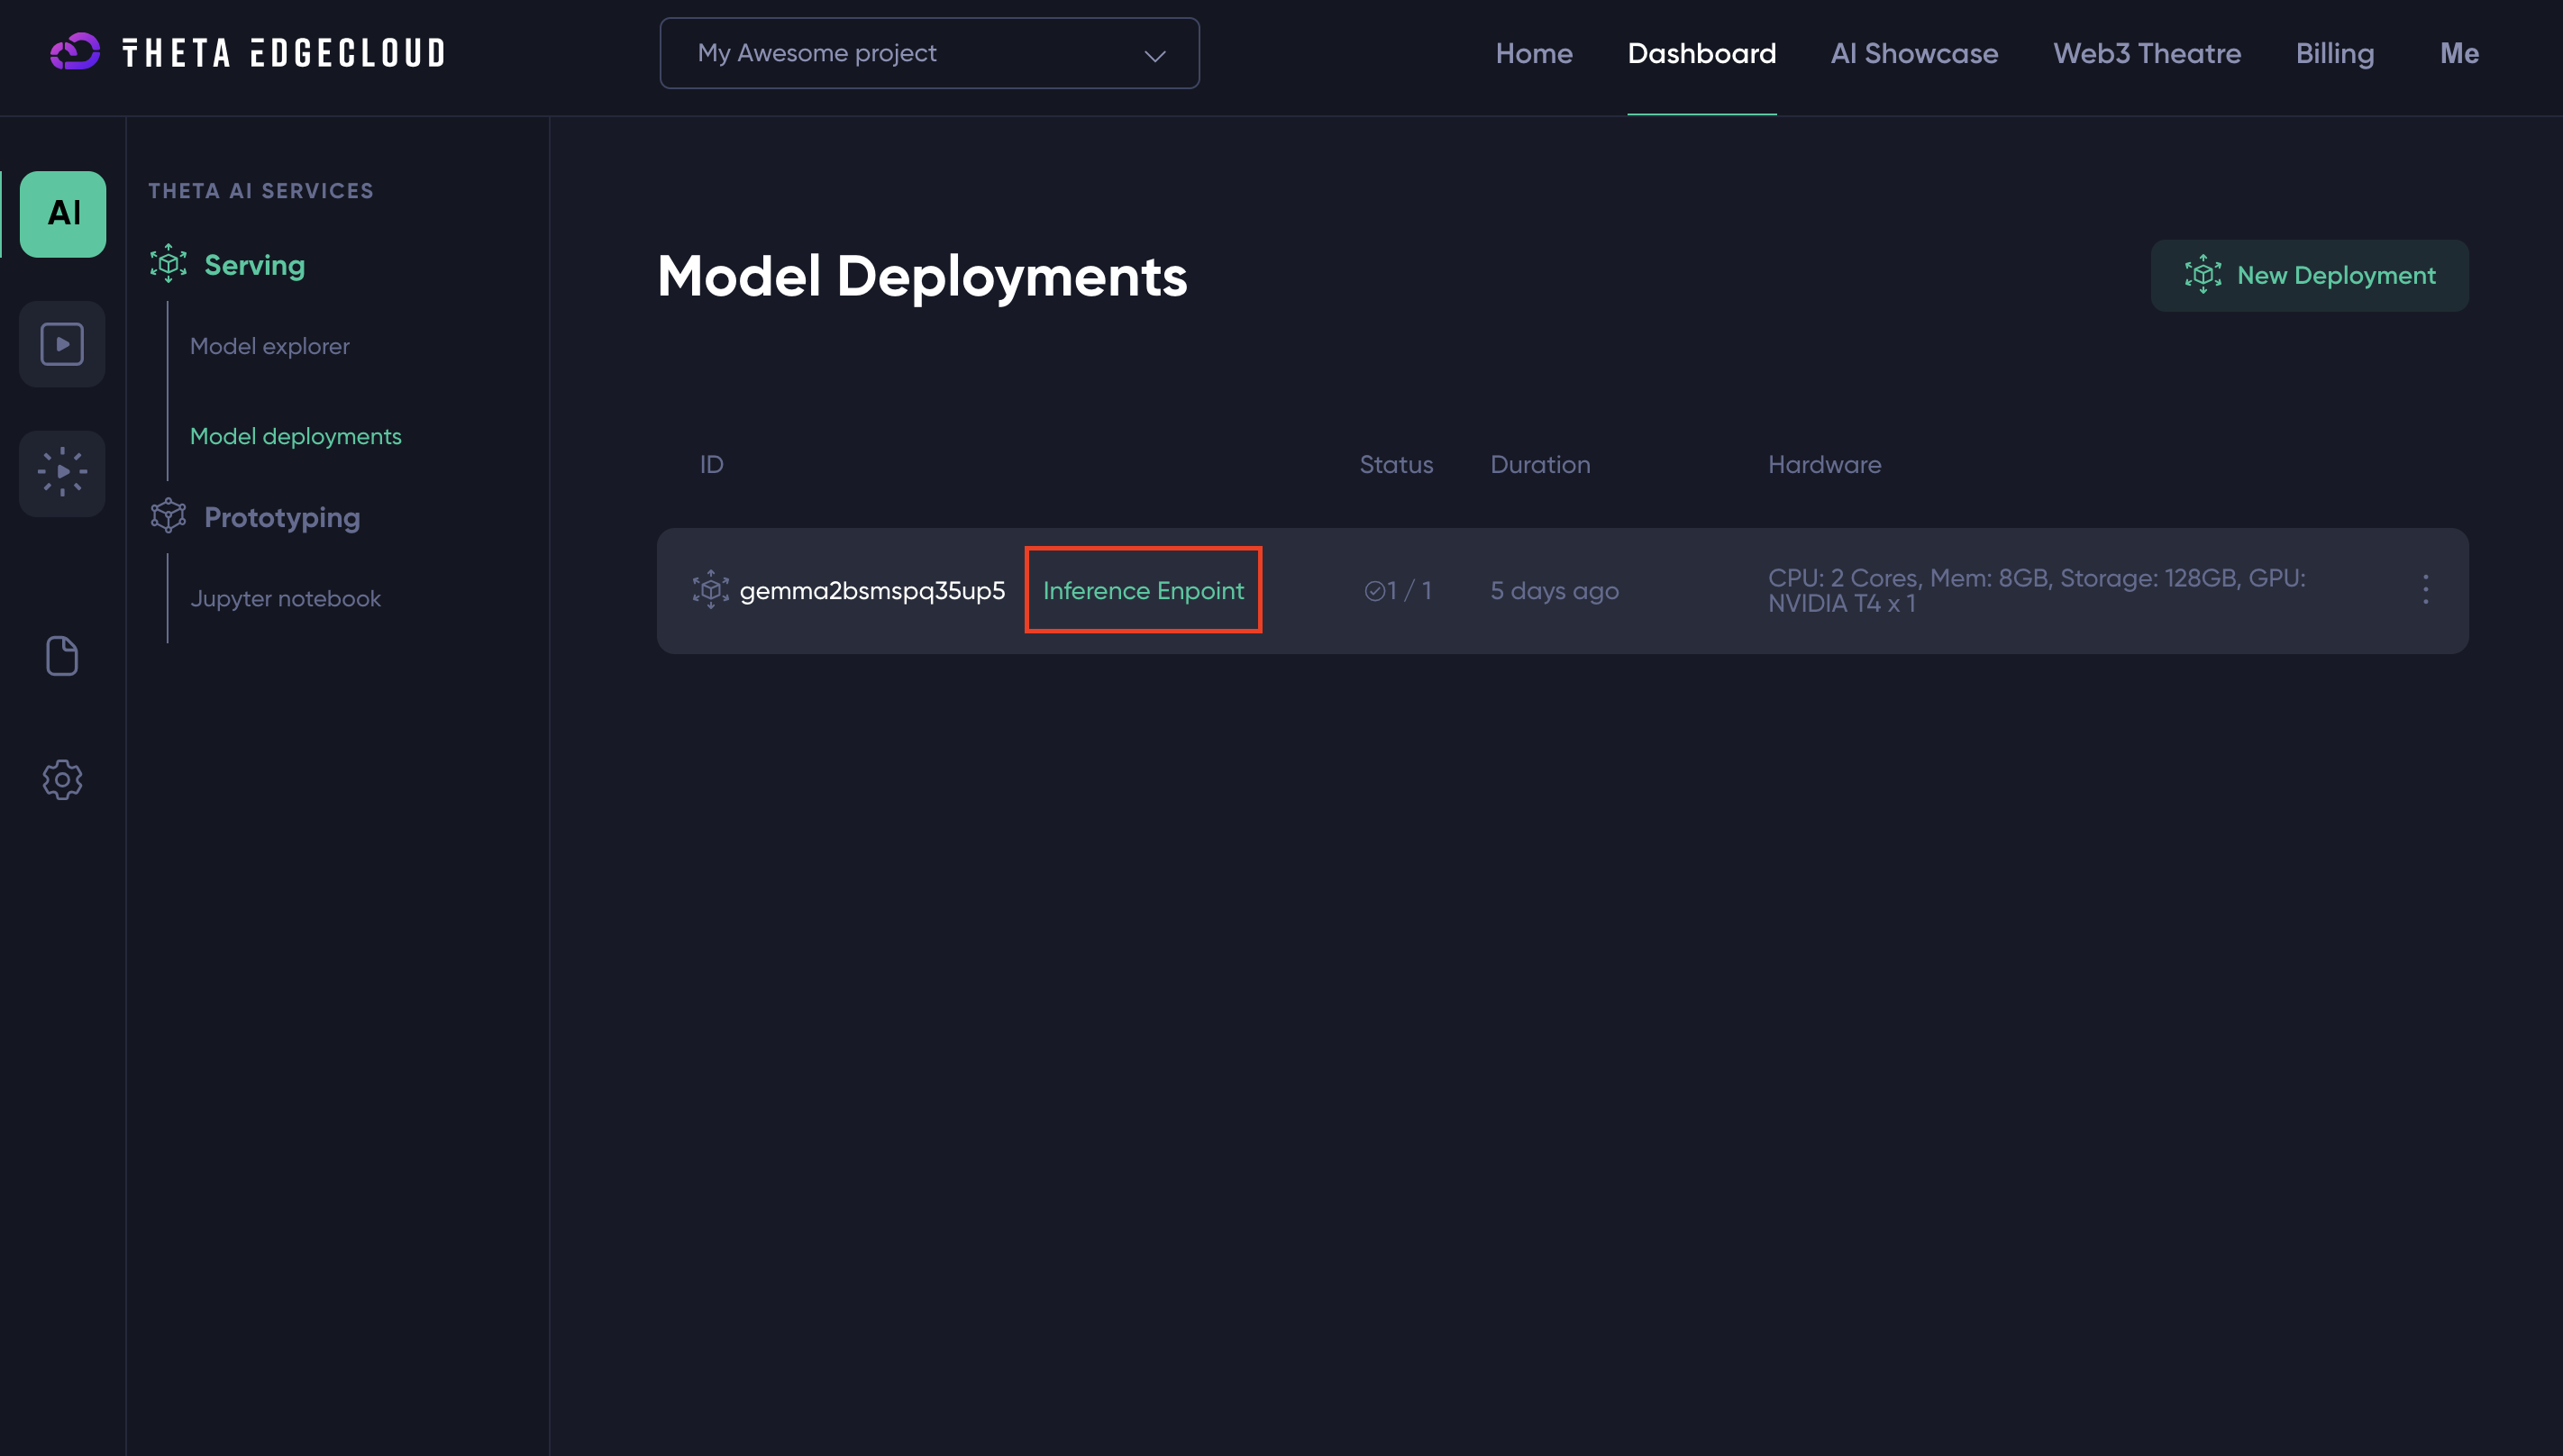This screenshot has height=1456, width=2563.
Task: Open the rendering play sparkle sidebar icon
Action: (x=62, y=472)
